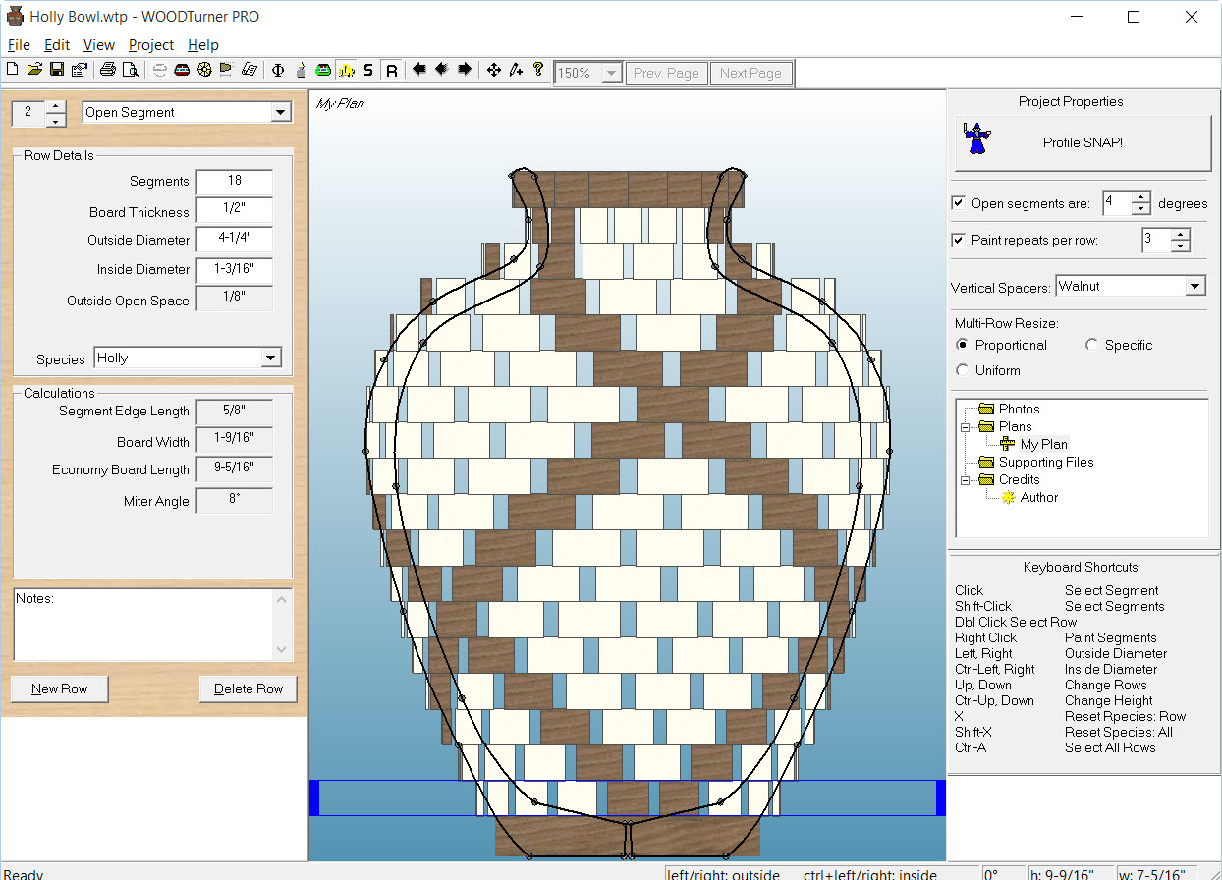The height and width of the screenshot is (880, 1222).
Task: Open the Vertical Spacers Walnut dropdown
Action: coord(1194,287)
